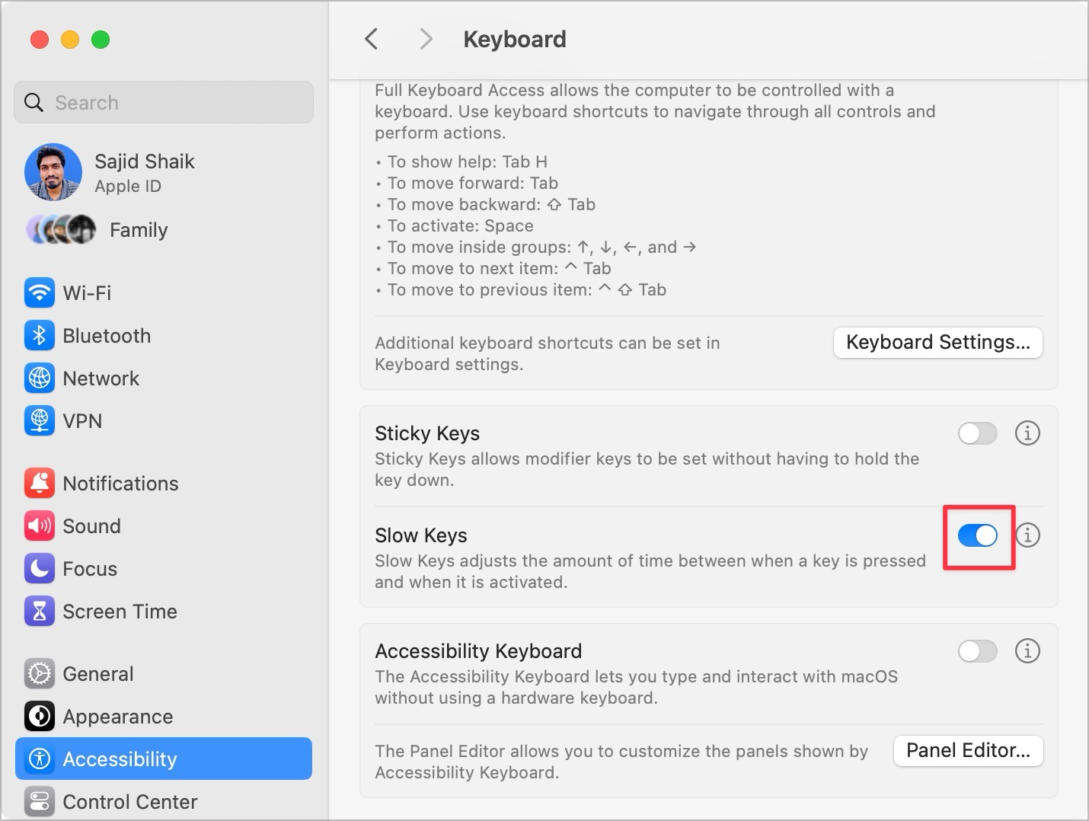
Task: Click the Bluetooth sidebar icon
Action: (40, 336)
